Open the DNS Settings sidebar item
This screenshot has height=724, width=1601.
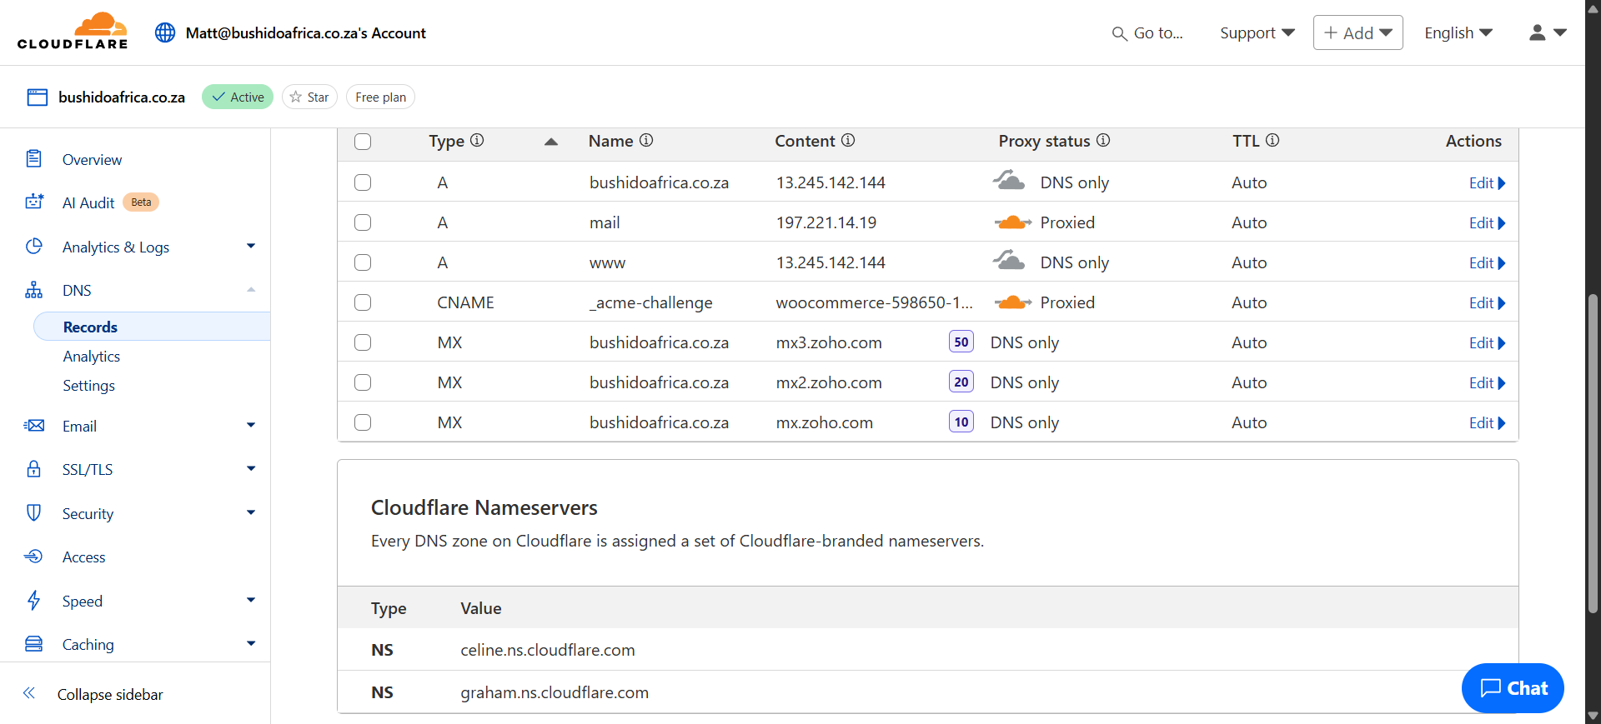tap(88, 386)
